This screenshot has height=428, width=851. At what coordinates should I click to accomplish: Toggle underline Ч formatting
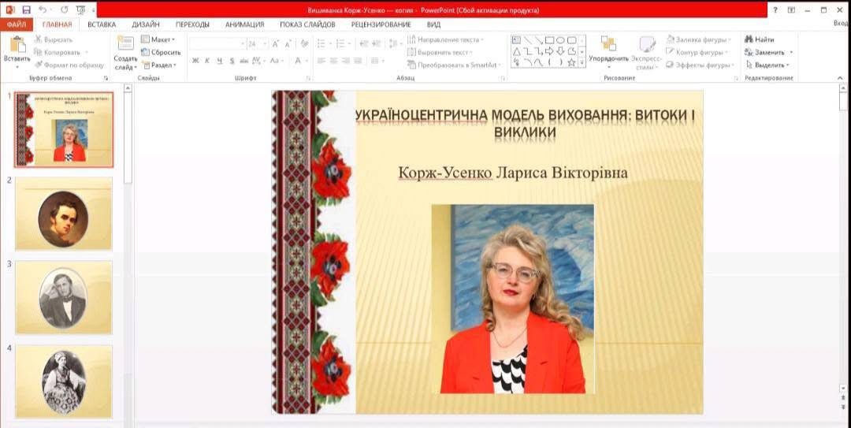219,61
